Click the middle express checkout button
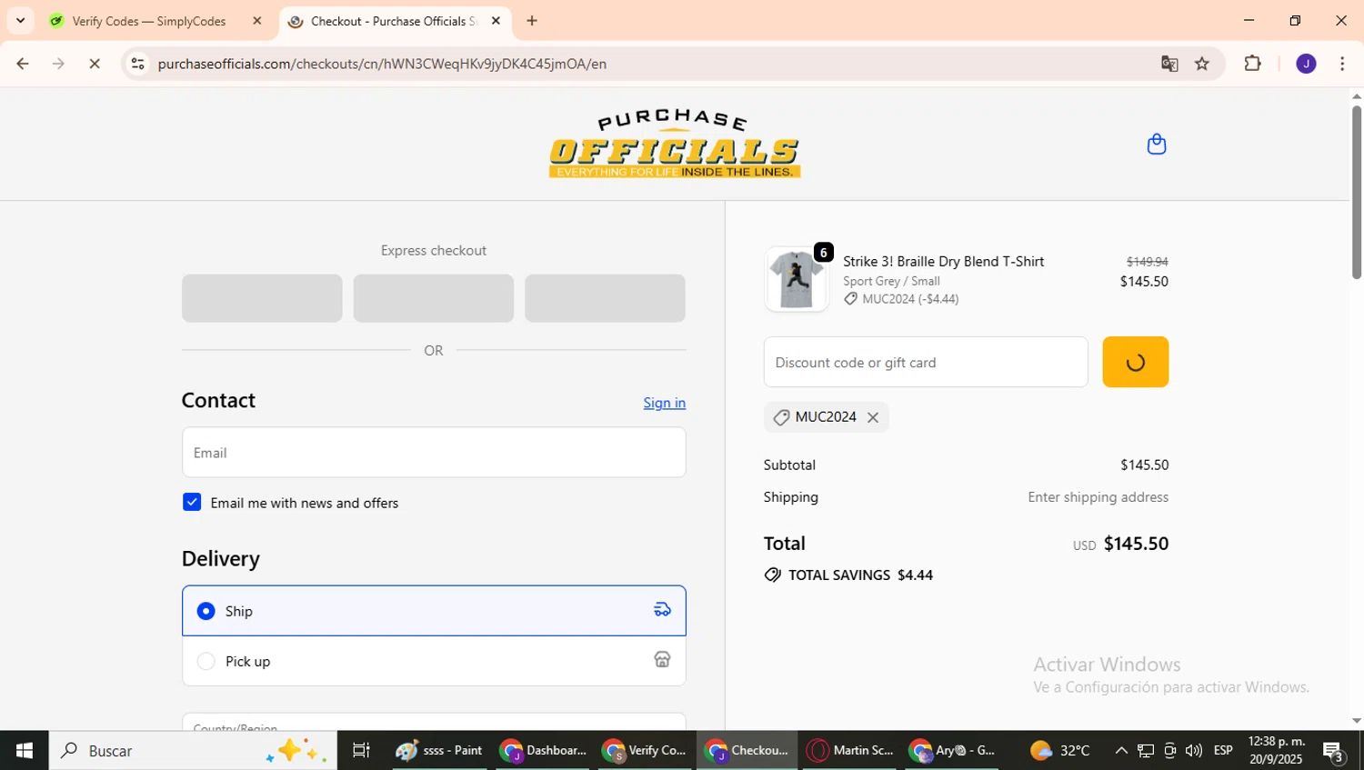The width and height of the screenshot is (1364, 770). (434, 298)
